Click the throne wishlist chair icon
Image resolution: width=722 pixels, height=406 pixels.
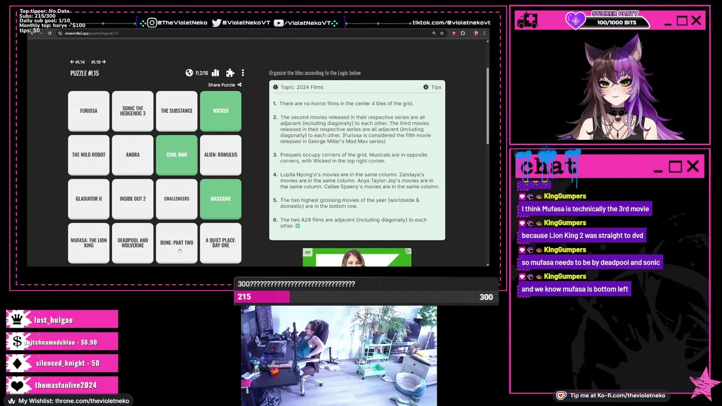tap(11, 401)
